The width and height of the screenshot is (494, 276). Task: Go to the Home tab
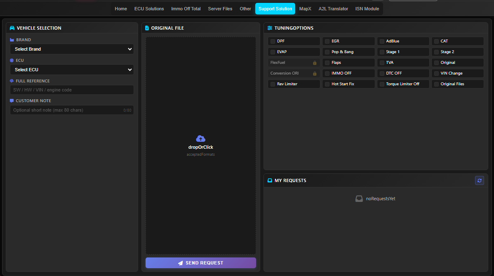coord(121,9)
